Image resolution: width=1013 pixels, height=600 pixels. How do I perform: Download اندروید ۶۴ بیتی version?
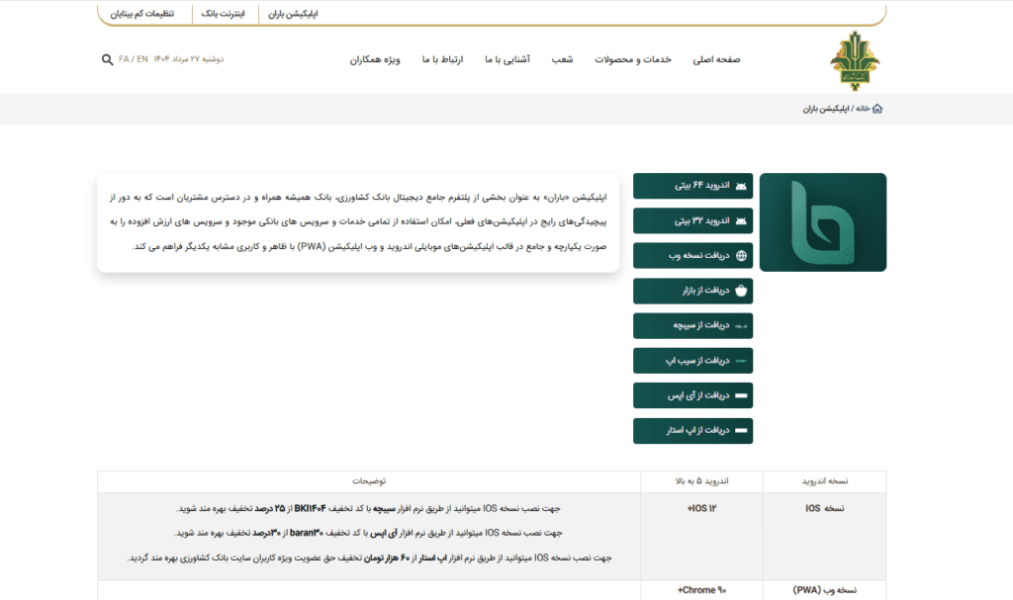[692, 186]
